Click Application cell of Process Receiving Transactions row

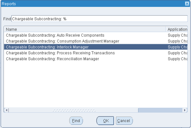tap(178, 53)
